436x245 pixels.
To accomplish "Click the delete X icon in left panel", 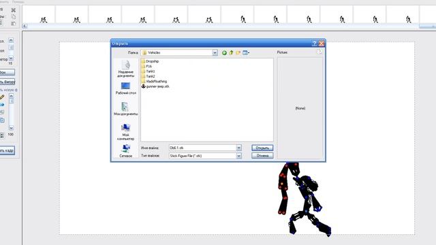I will 14,10.
